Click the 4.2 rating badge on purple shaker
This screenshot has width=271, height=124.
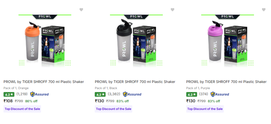(192, 94)
